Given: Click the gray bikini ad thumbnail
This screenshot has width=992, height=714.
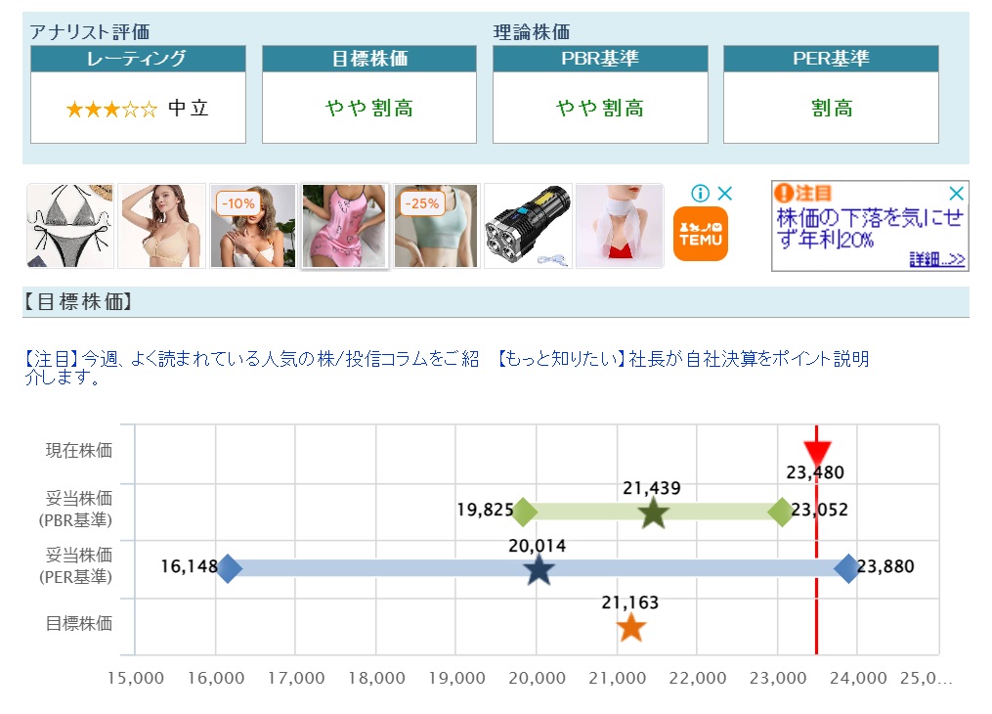Looking at the screenshot, I should pyautogui.click(x=70, y=226).
